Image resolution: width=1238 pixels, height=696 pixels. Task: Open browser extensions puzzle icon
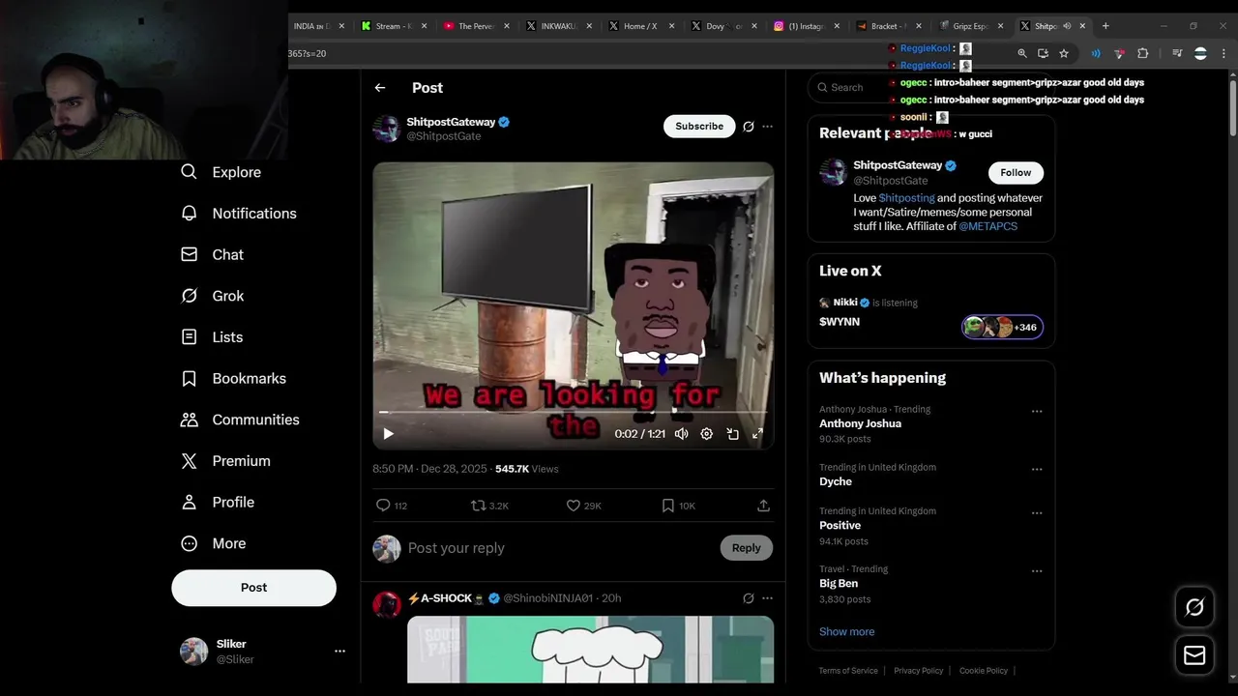tap(1142, 53)
